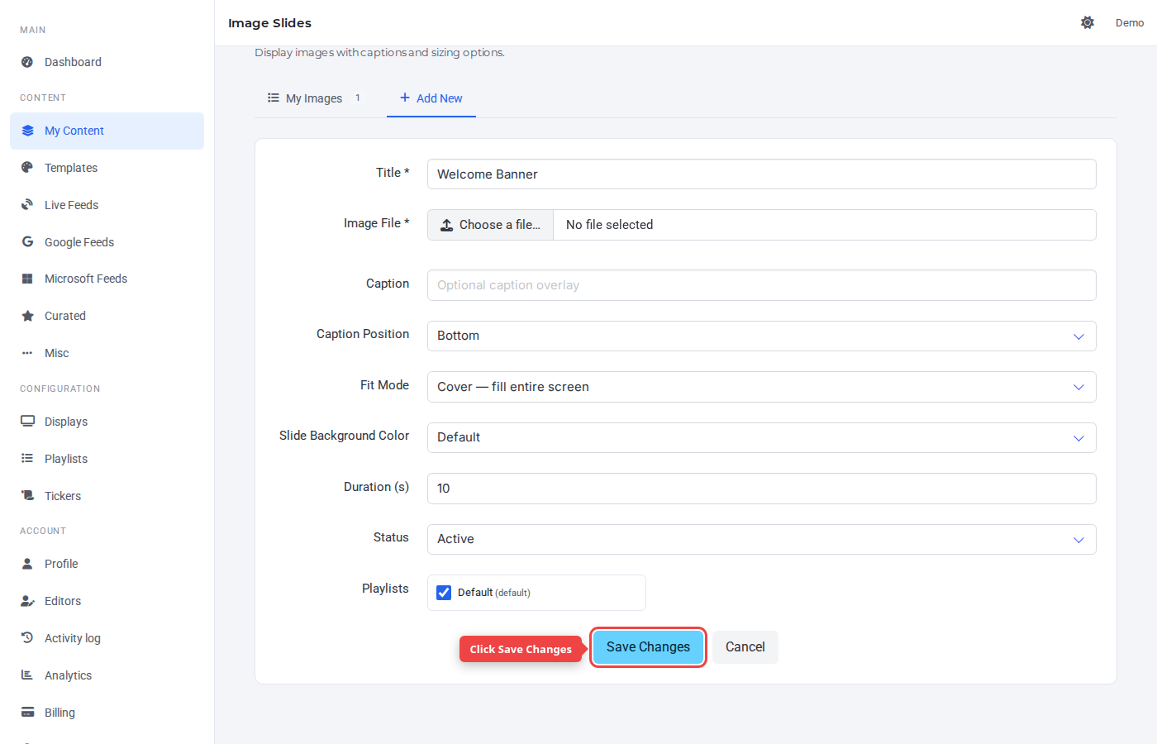This screenshot has height=744, width=1157.
Task: Open the Demo account menu
Action: point(1130,22)
